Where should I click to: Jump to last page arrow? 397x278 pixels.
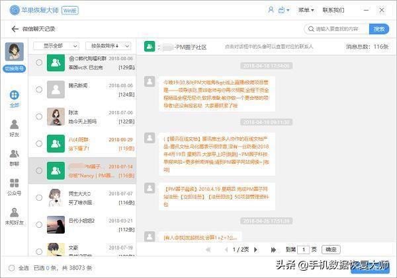point(273,250)
